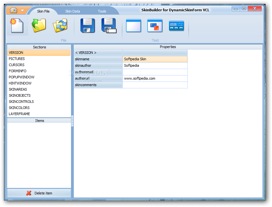Switch to the Skin File tab

[43, 11]
